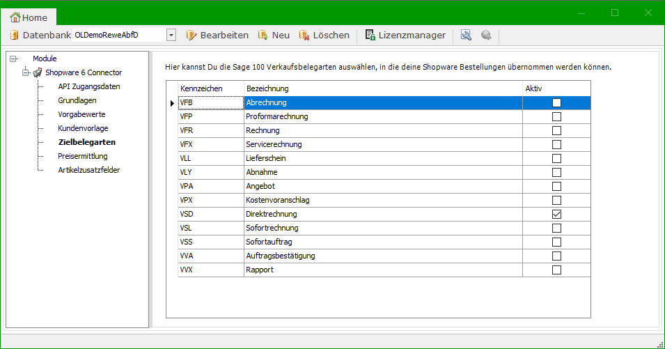Click the gray globe icon in toolbar
665x349 pixels.
(x=486, y=35)
